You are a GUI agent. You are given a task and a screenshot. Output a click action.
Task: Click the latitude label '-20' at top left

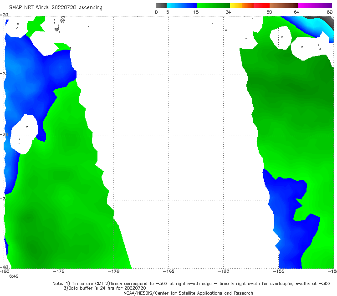pos(4,15)
